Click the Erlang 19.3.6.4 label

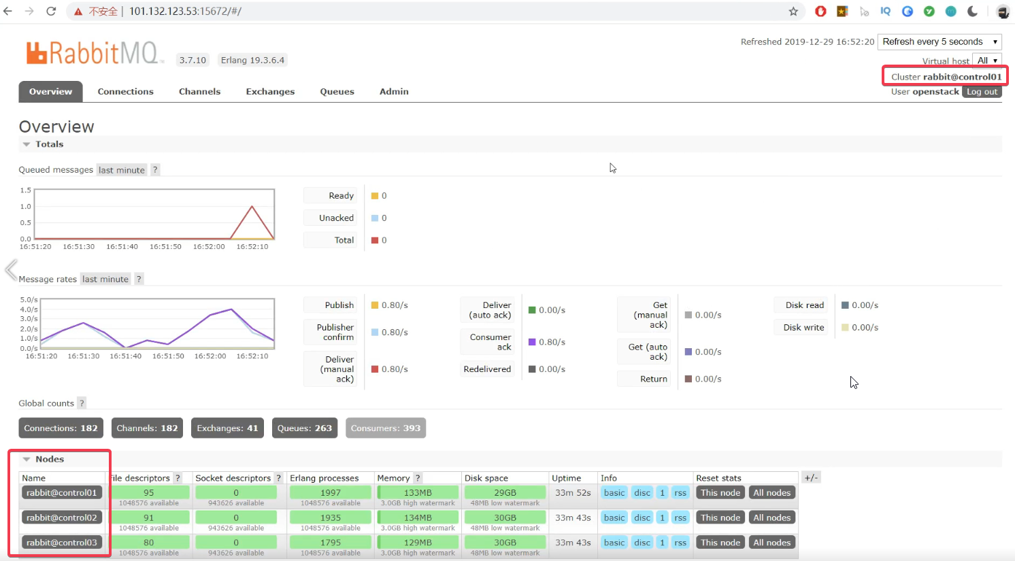[252, 60]
